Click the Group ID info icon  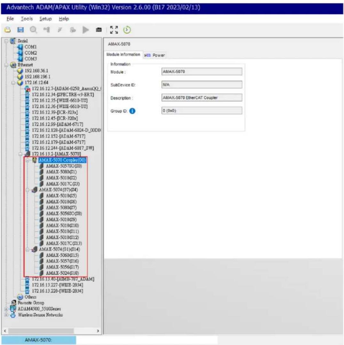132,111
